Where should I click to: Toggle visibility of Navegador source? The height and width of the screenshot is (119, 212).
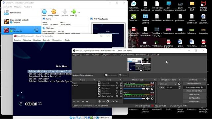point(117,88)
